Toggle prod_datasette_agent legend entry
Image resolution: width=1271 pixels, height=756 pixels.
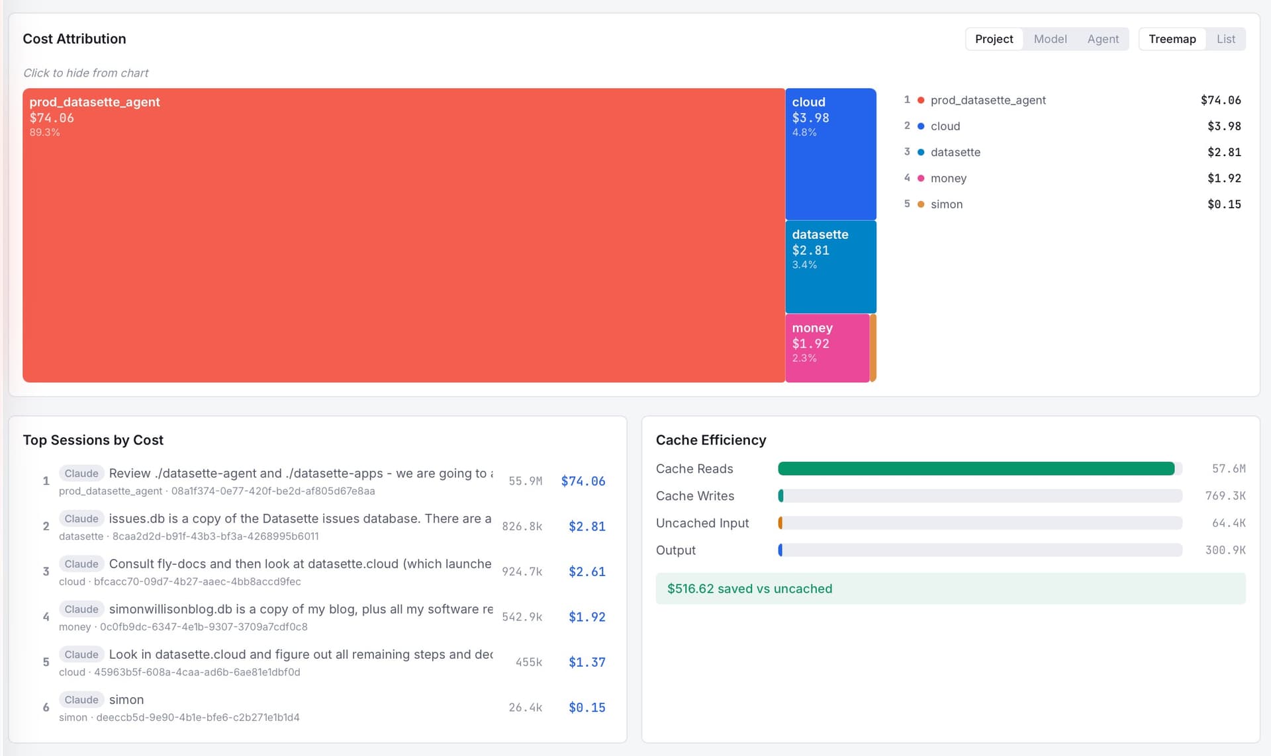pyautogui.click(x=1072, y=100)
